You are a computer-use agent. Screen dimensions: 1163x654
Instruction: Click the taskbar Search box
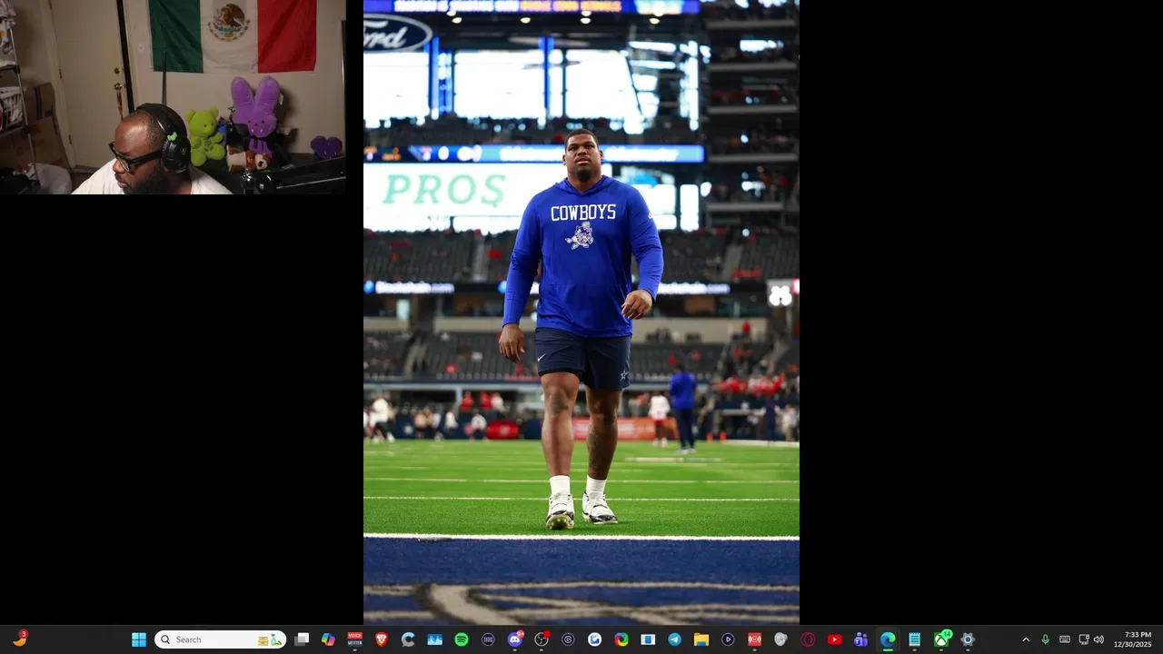pyautogui.click(x=220, y=639)
